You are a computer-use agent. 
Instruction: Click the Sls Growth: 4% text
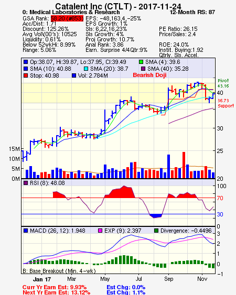click(x=104, y=34)
